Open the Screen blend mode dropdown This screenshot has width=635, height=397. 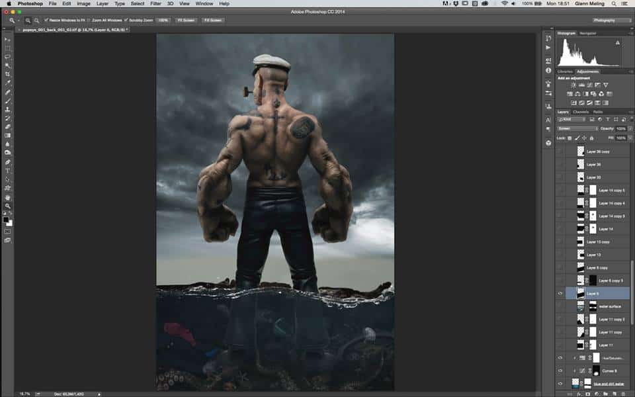577,128
